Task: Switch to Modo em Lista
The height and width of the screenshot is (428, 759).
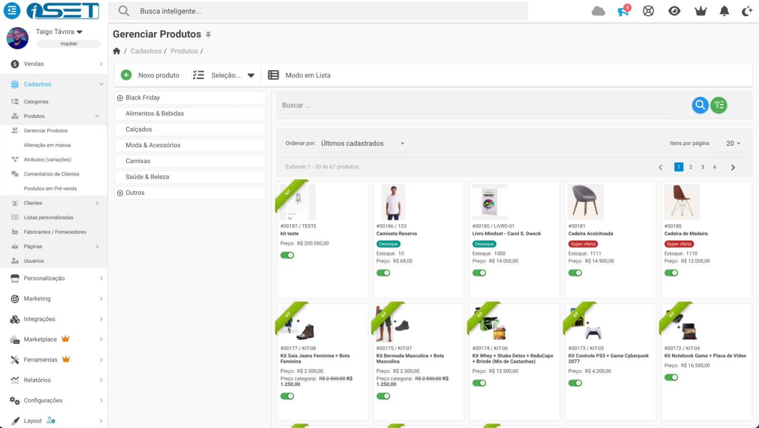Action: (299, 75)
